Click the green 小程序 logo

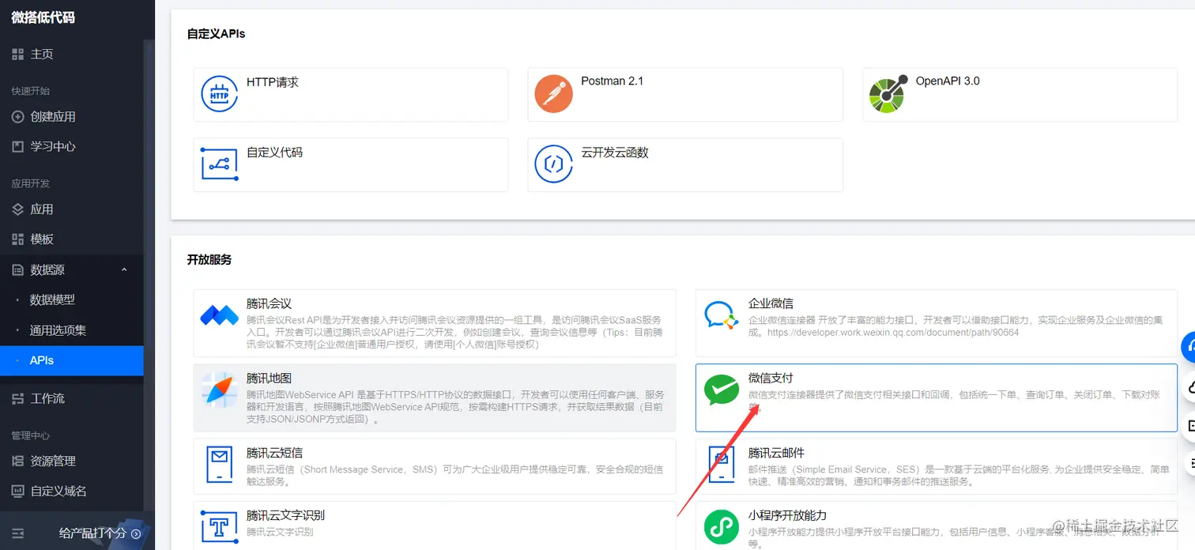(721, 527)
